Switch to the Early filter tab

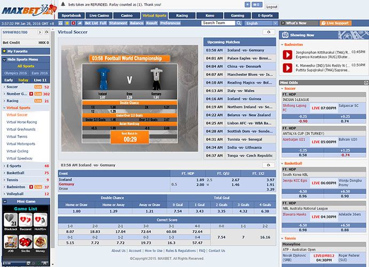[x=9, y=80]
